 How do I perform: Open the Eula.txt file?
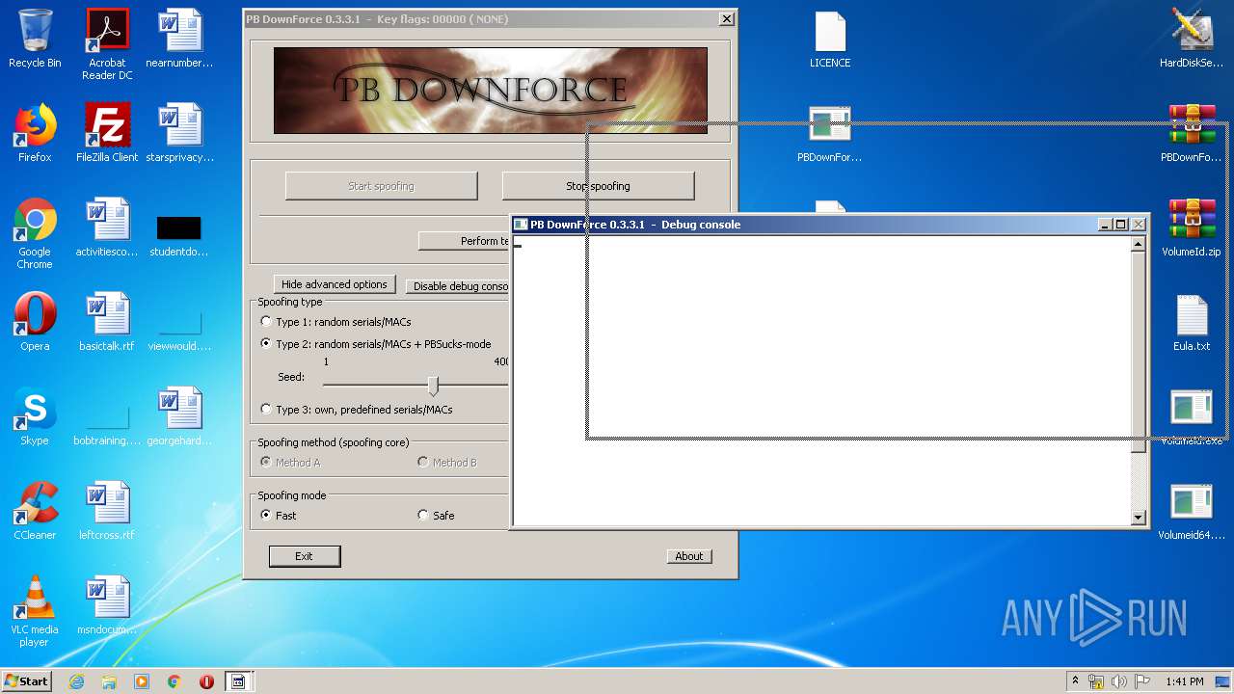[1192, 322]
